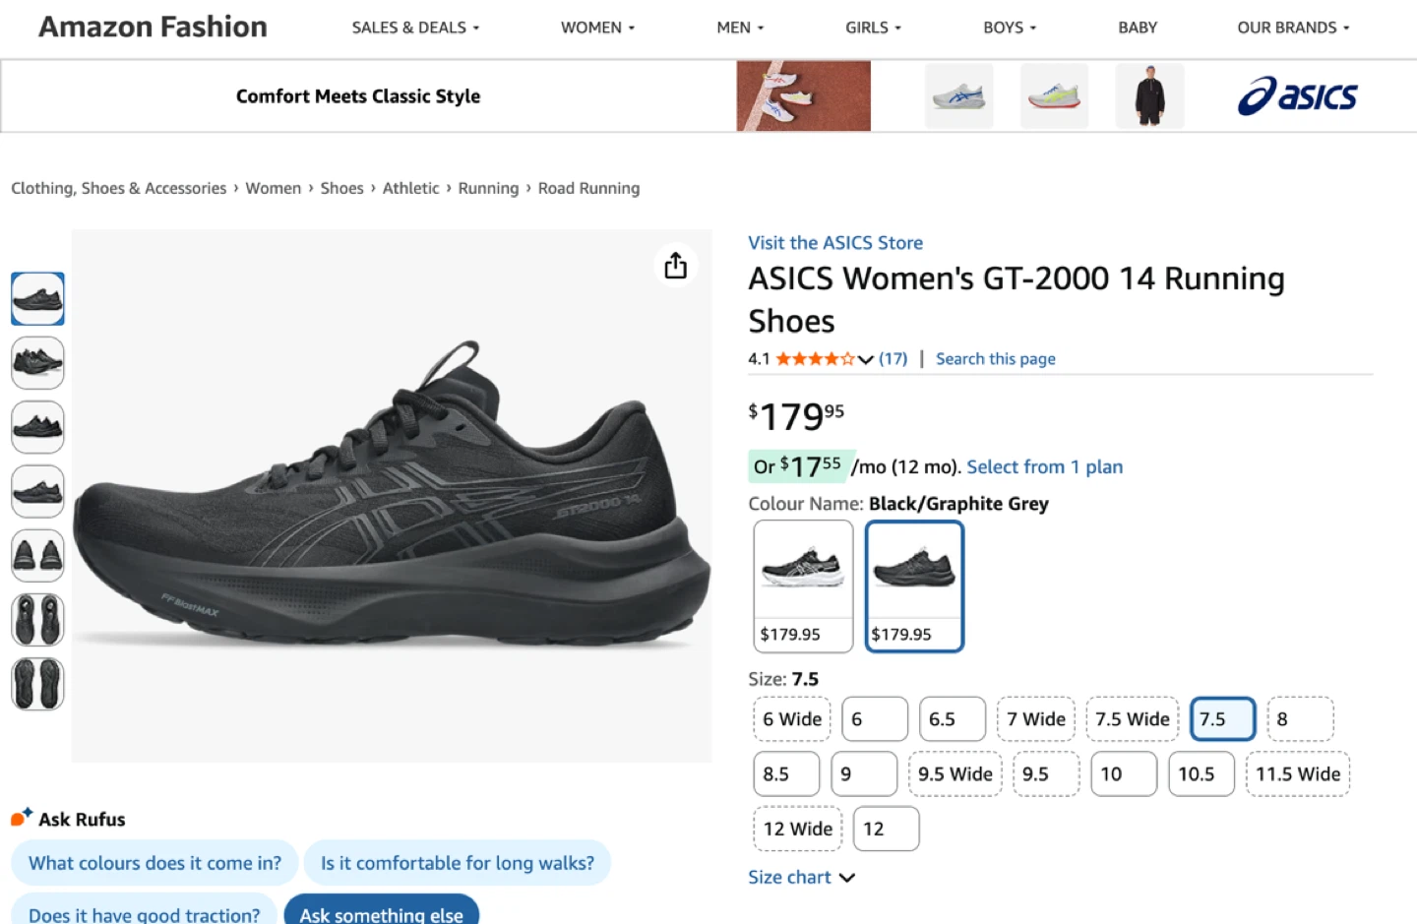Select size 6
The image size is (1417, 924).
875,718
